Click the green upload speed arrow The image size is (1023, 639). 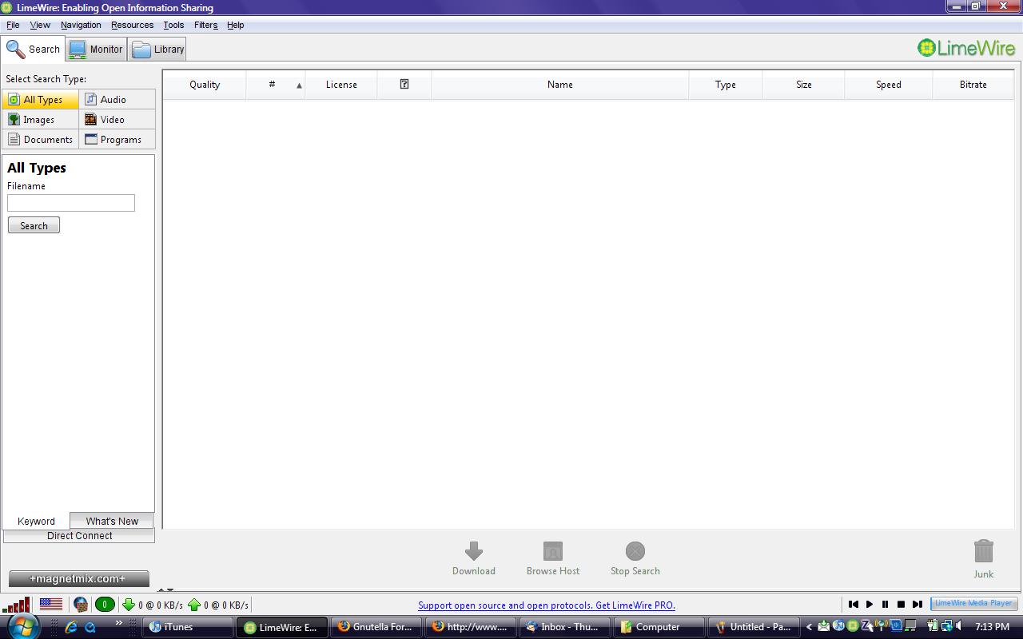point(194,605)
